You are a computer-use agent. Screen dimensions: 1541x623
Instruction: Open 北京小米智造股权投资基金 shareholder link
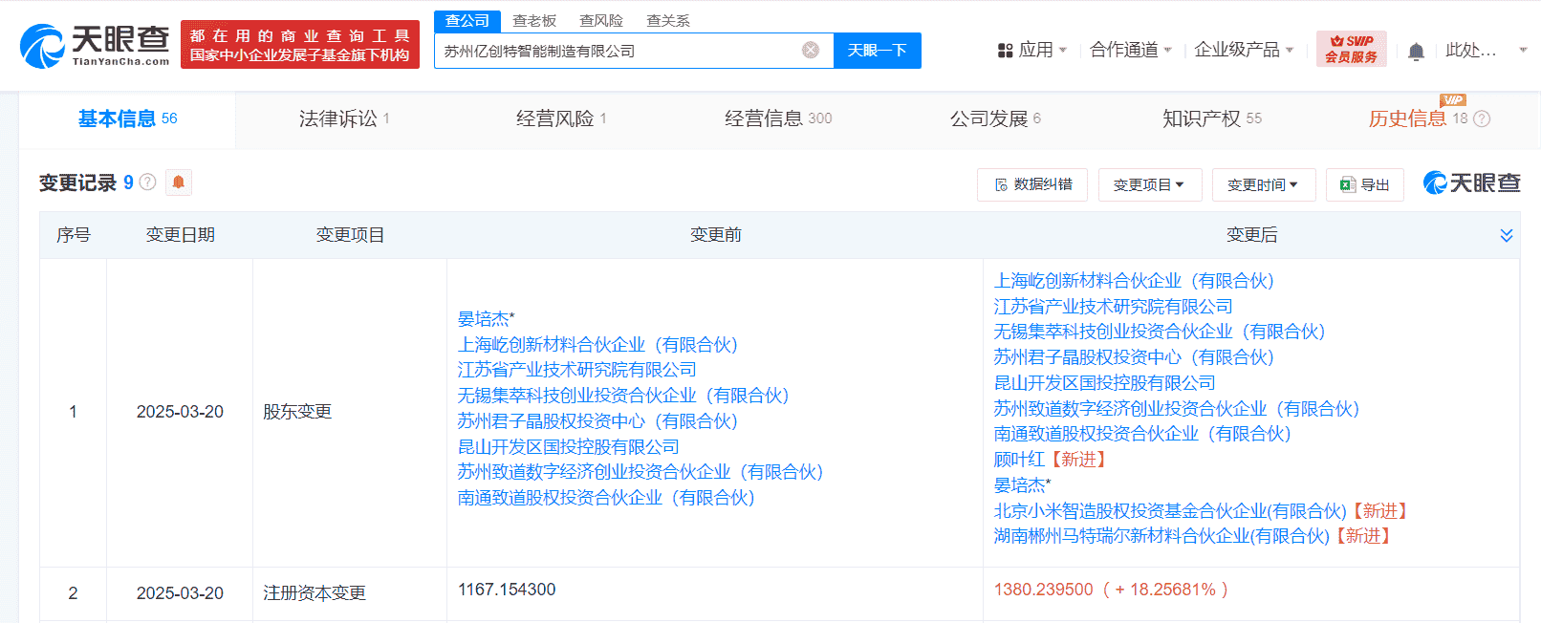[1169, 511]
